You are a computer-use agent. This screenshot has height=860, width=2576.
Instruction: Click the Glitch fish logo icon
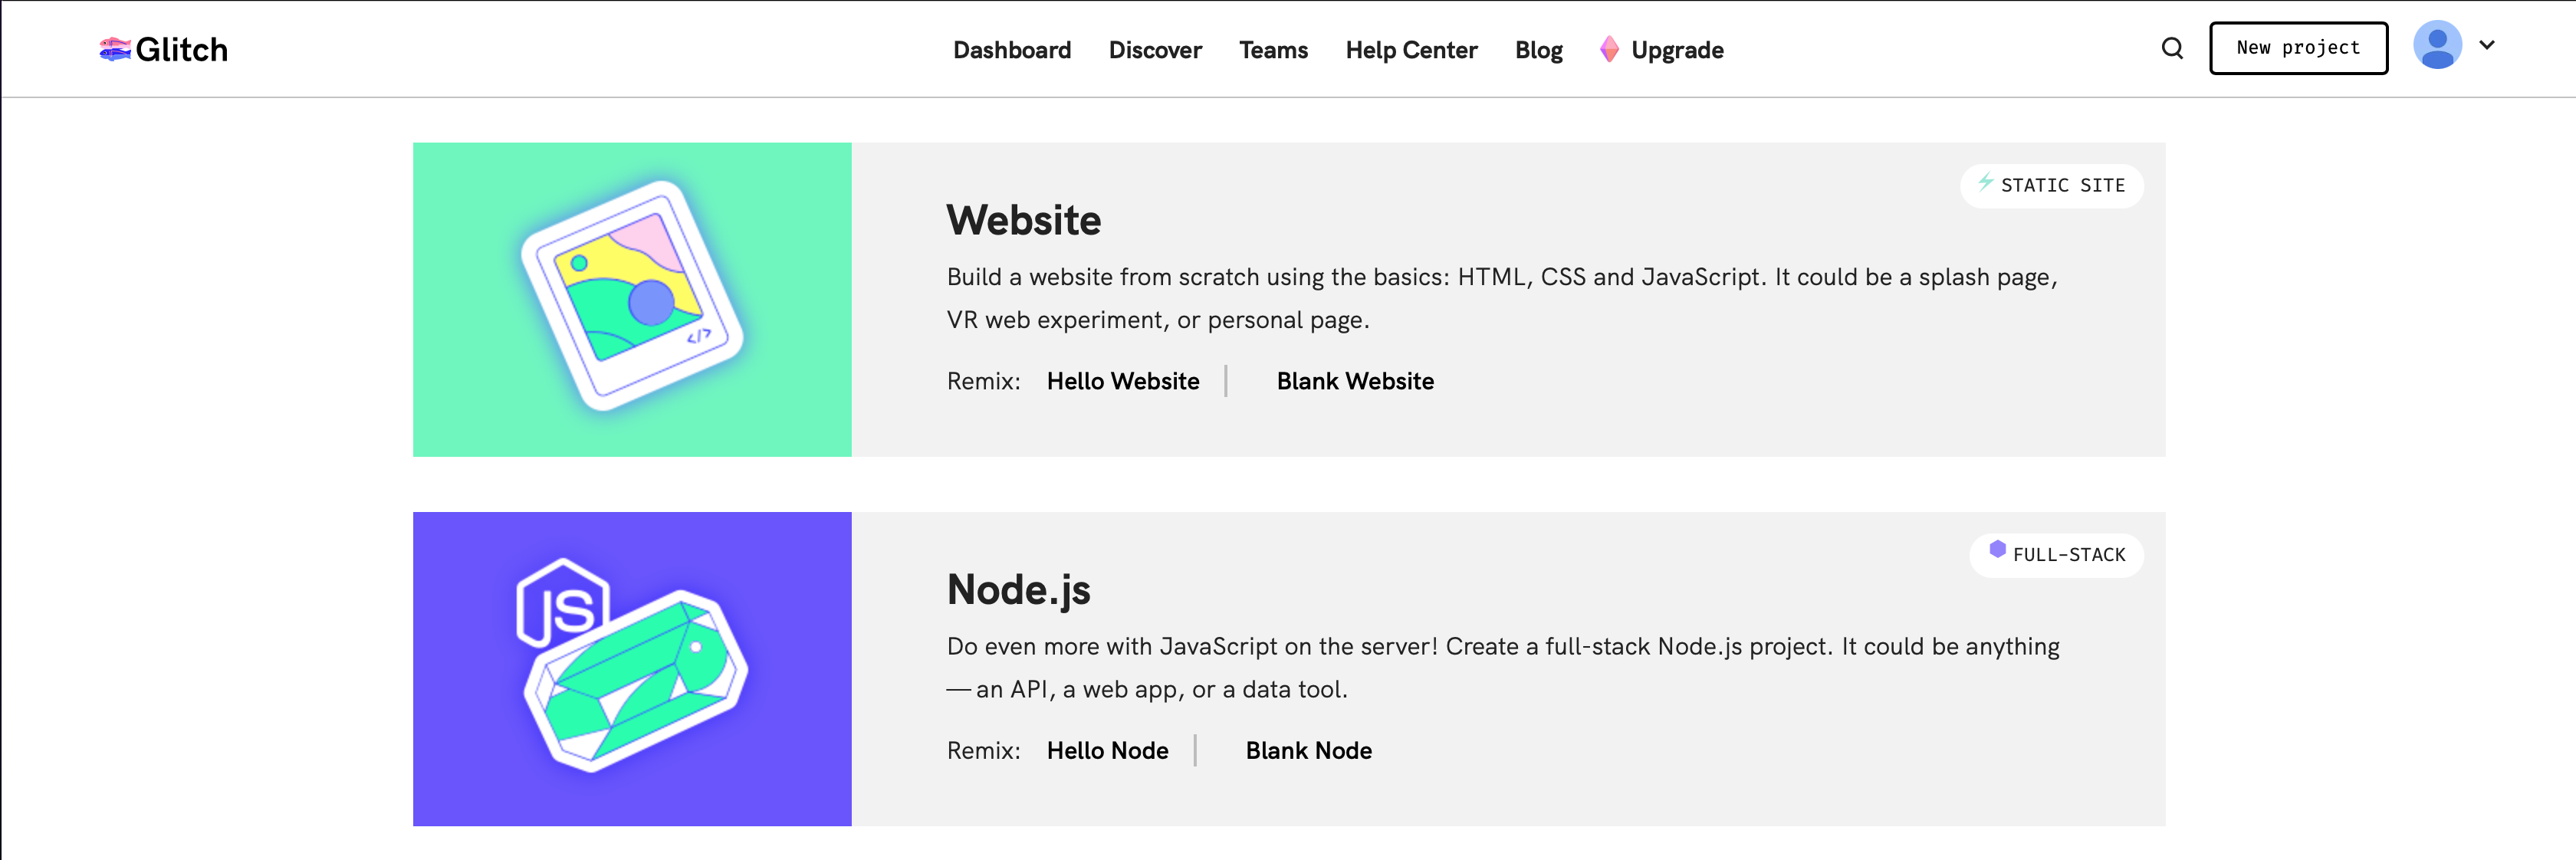coord(115,49)
